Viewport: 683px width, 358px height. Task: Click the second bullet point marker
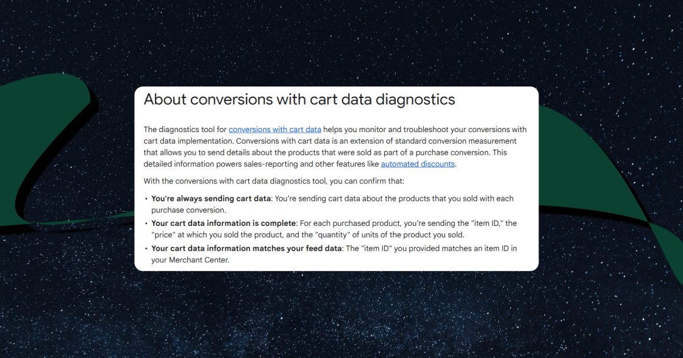coord(146,223)
